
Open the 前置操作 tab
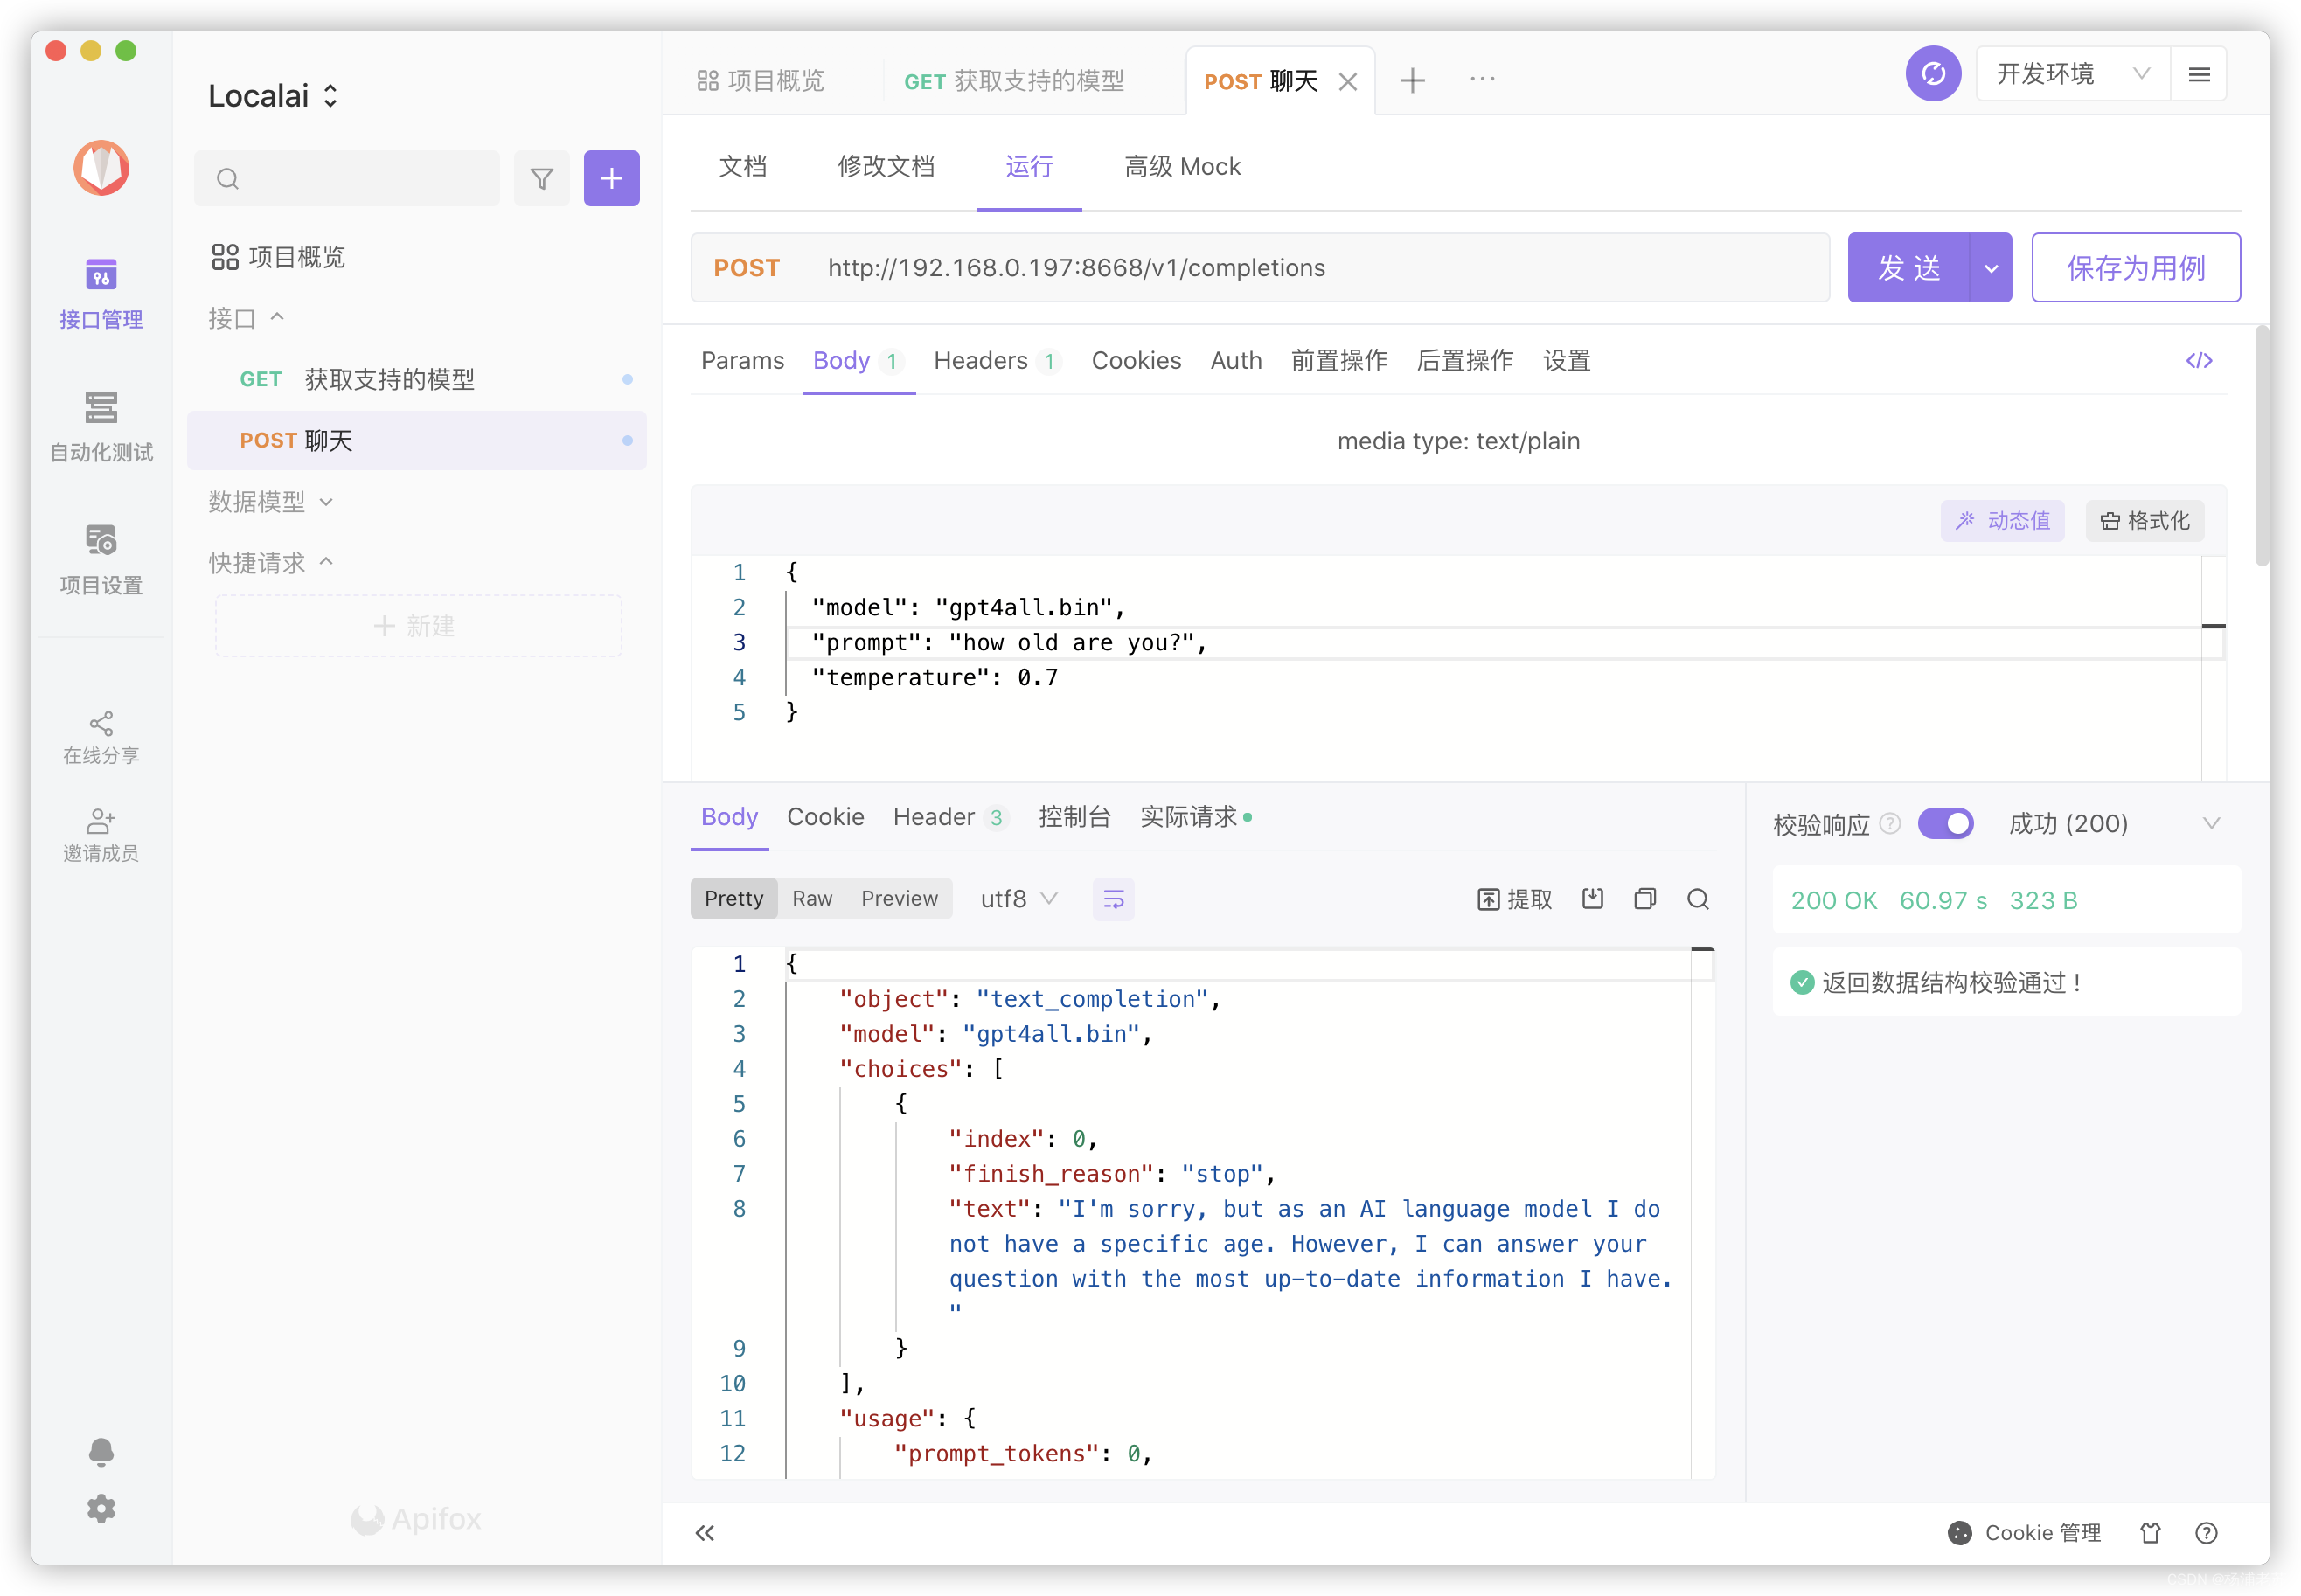1339,361
